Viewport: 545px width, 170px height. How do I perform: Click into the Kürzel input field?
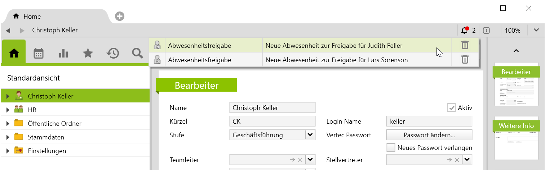[272, 121]
